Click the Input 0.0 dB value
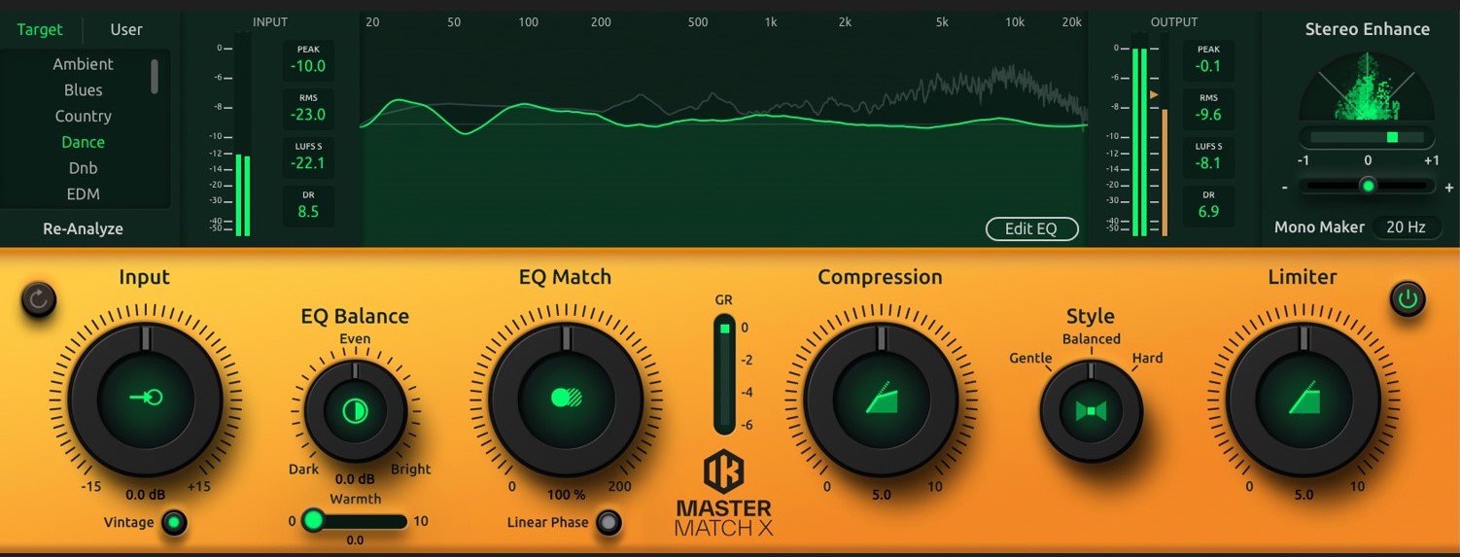 pyautogui.click(x=146, y=495)
